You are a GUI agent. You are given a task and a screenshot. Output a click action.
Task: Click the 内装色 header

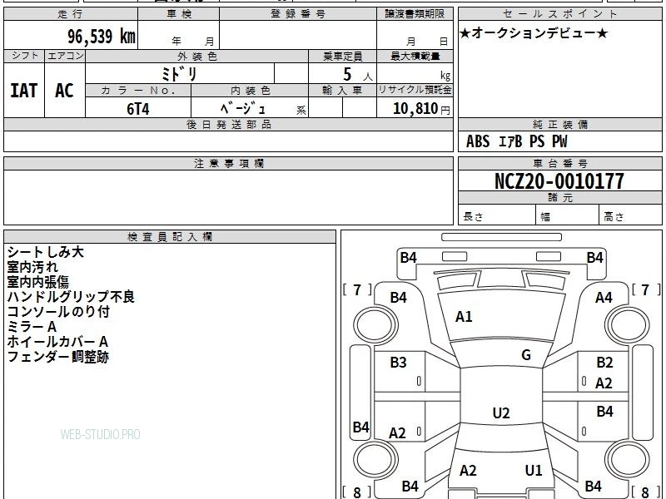pyautogui.click(x=250, y=91)
